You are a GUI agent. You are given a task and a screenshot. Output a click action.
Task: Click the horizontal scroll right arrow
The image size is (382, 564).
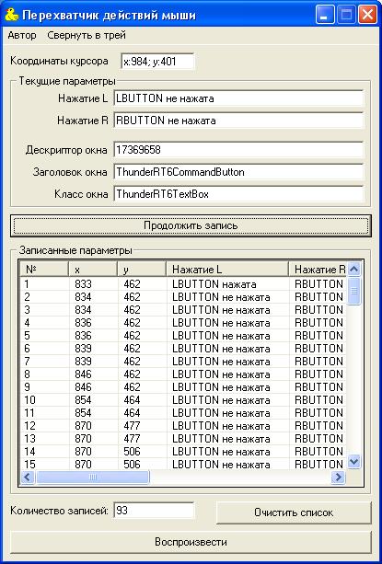click(338, 477)
